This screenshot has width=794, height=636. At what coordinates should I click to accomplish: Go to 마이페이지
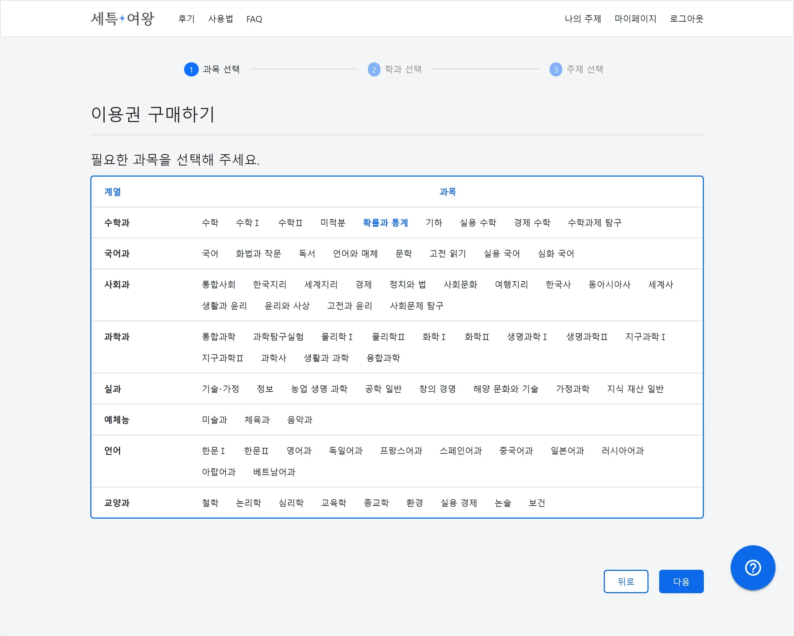[x=635, y=19]
